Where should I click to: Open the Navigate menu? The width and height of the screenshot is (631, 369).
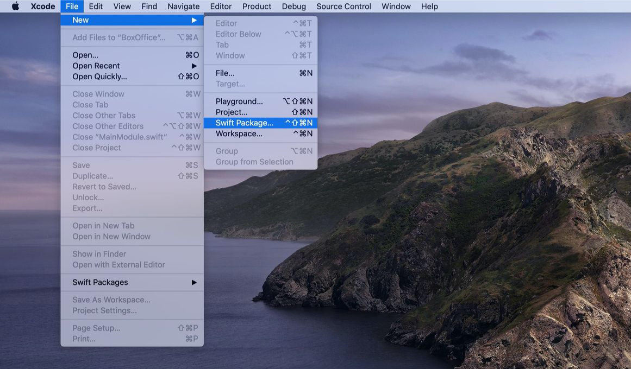[184, 6]
